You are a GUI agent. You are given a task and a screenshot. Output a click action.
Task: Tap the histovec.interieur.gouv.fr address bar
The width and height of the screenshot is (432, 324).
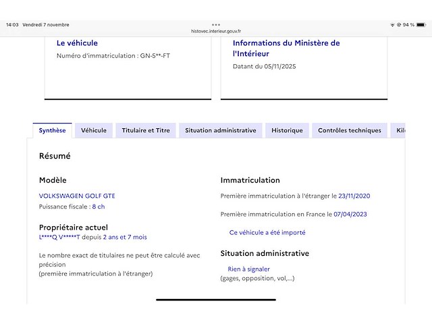216,31
